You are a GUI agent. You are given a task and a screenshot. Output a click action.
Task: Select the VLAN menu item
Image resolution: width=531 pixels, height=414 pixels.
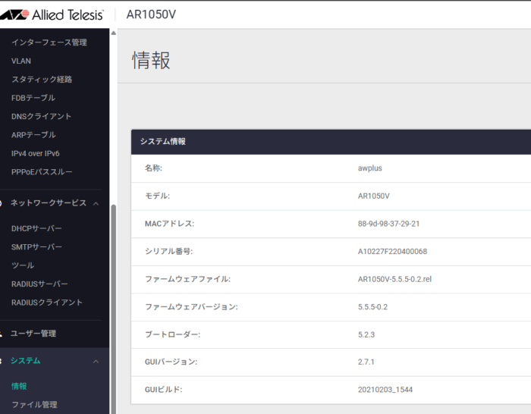point(21,61)
